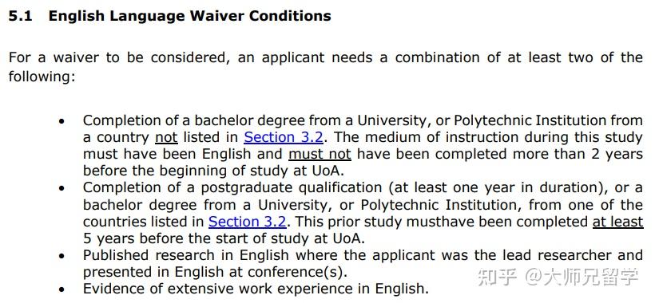Click the fourth bullet point marker
Image resolution: width=655 pixels, height=303 pixels.
62,289
